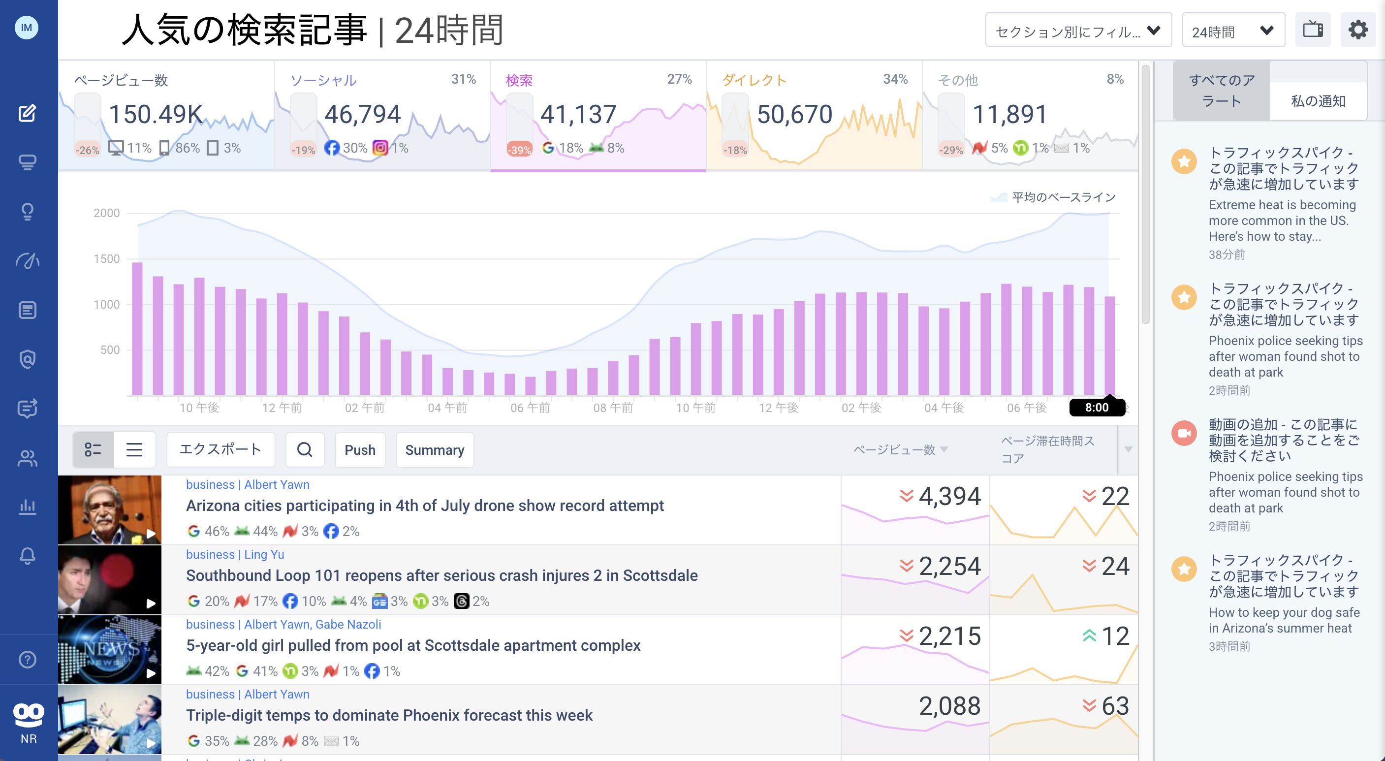Play video thumbnail for Loop 101 article
The width and height of the screenshot is (1385, 761).
point(110,580)
